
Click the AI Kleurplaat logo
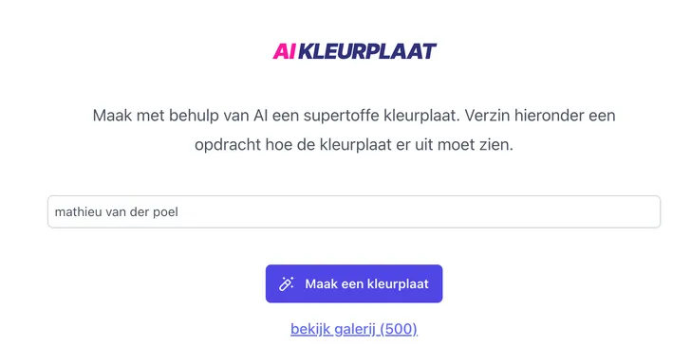point(354,51)
